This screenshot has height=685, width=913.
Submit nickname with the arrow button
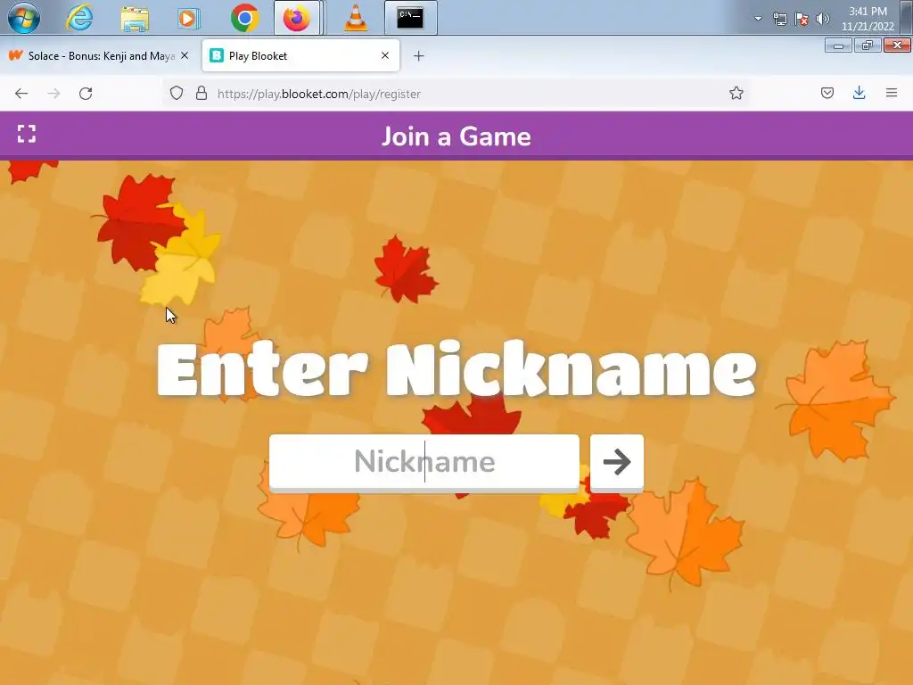(617, 462)
